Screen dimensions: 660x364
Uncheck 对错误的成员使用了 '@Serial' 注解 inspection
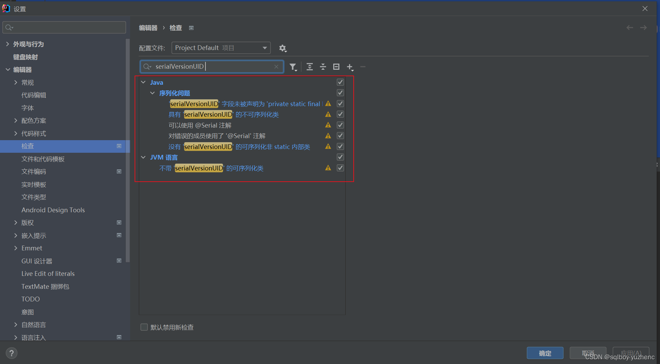[x=340, y=135]
